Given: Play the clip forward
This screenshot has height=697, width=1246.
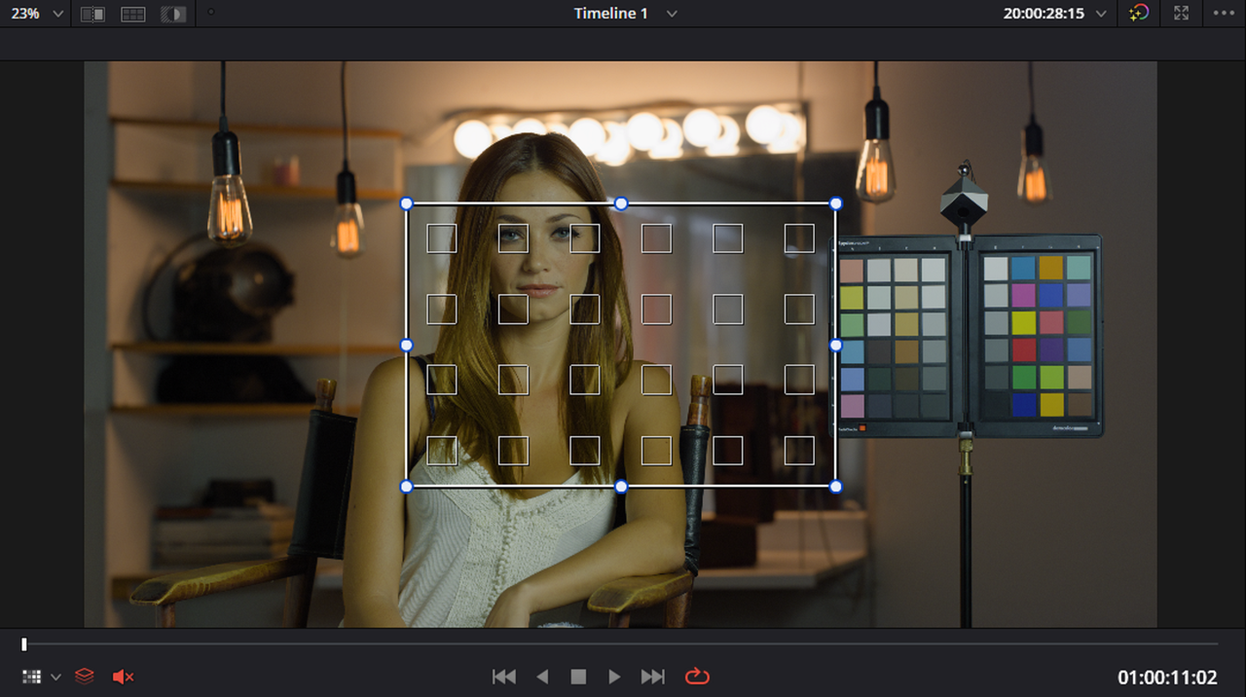Looking at the screenshot, I should click(x=614, y=677).
